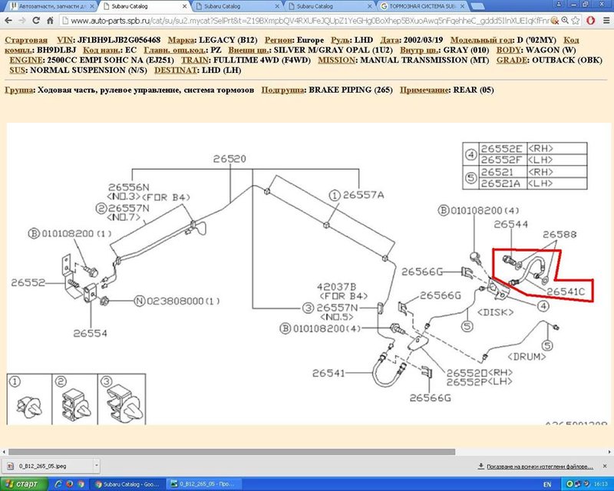
Task: Click the DESTINAT link
Action: point(176,71)
